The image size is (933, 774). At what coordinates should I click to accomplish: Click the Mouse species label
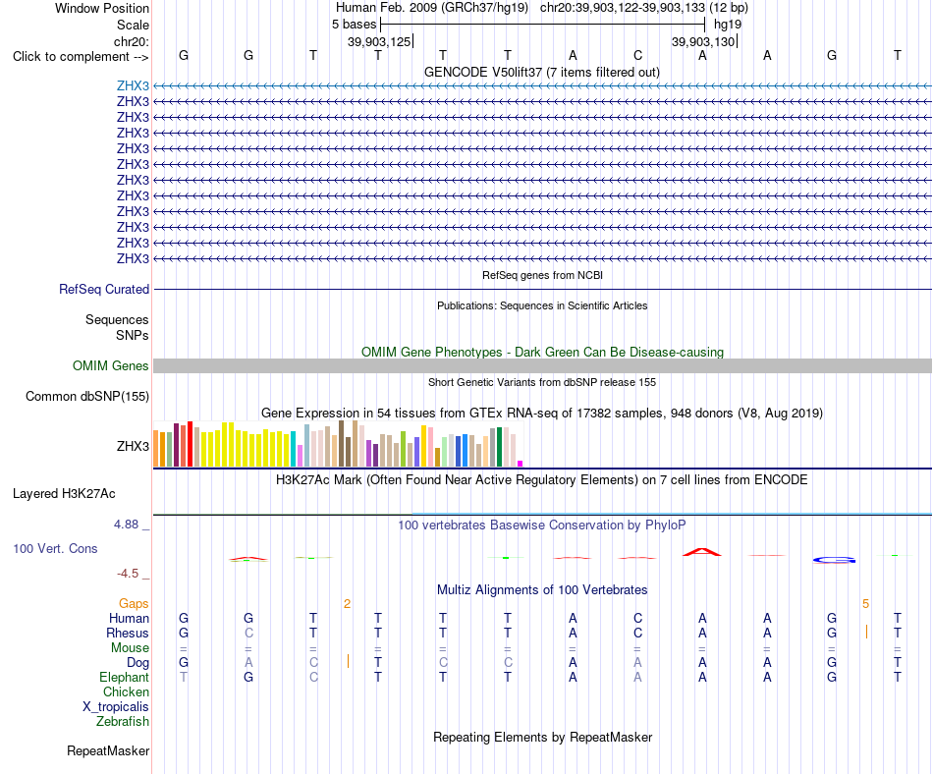pyautogui.click(x=130, y=648)
